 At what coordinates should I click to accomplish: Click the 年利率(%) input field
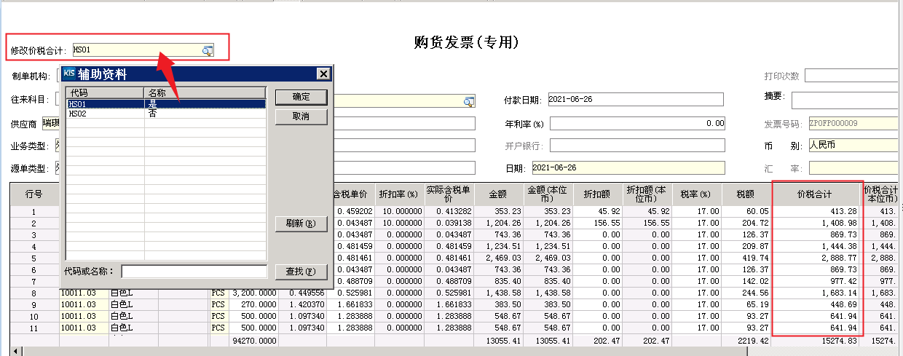click(637, 124)
